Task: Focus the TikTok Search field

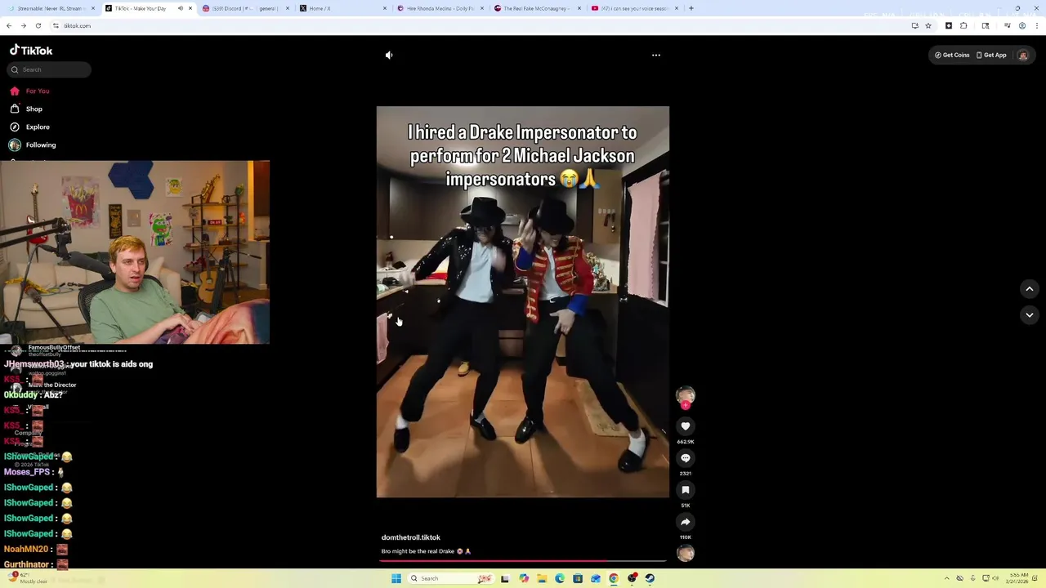Action: click(49, 69)
